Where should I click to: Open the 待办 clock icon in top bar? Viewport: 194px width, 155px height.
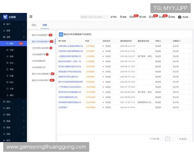pyautogui.click(x=150, y=17)
